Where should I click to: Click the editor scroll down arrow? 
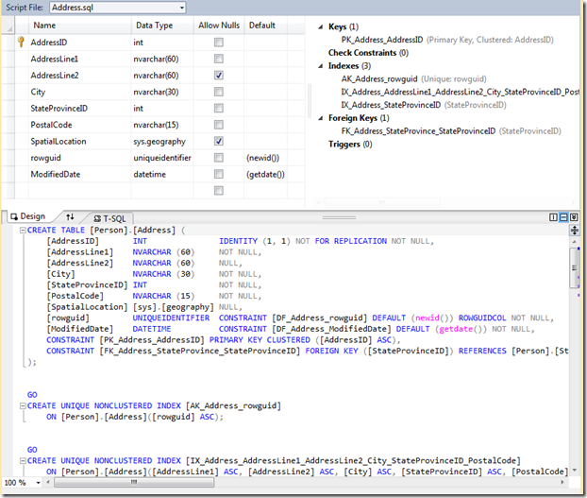[x=574, y=470]
